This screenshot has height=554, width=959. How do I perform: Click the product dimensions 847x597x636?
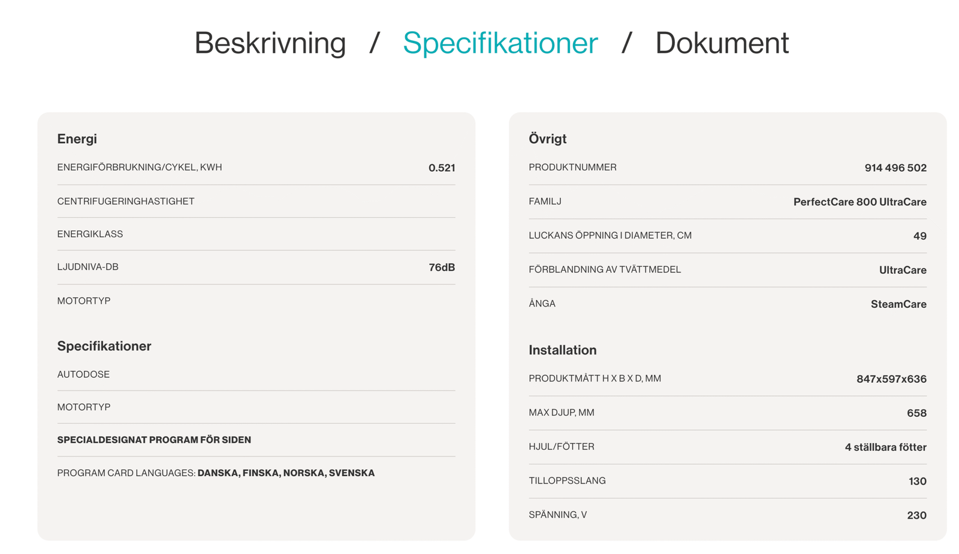tap(891, 379)
